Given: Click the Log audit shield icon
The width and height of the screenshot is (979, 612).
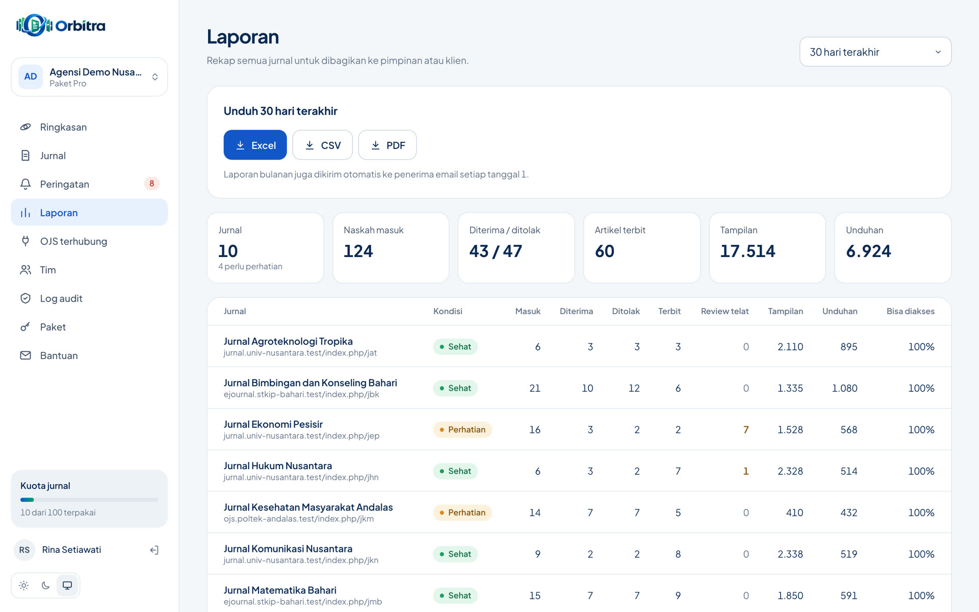Looking at the screenshot, I should point(25,298).
